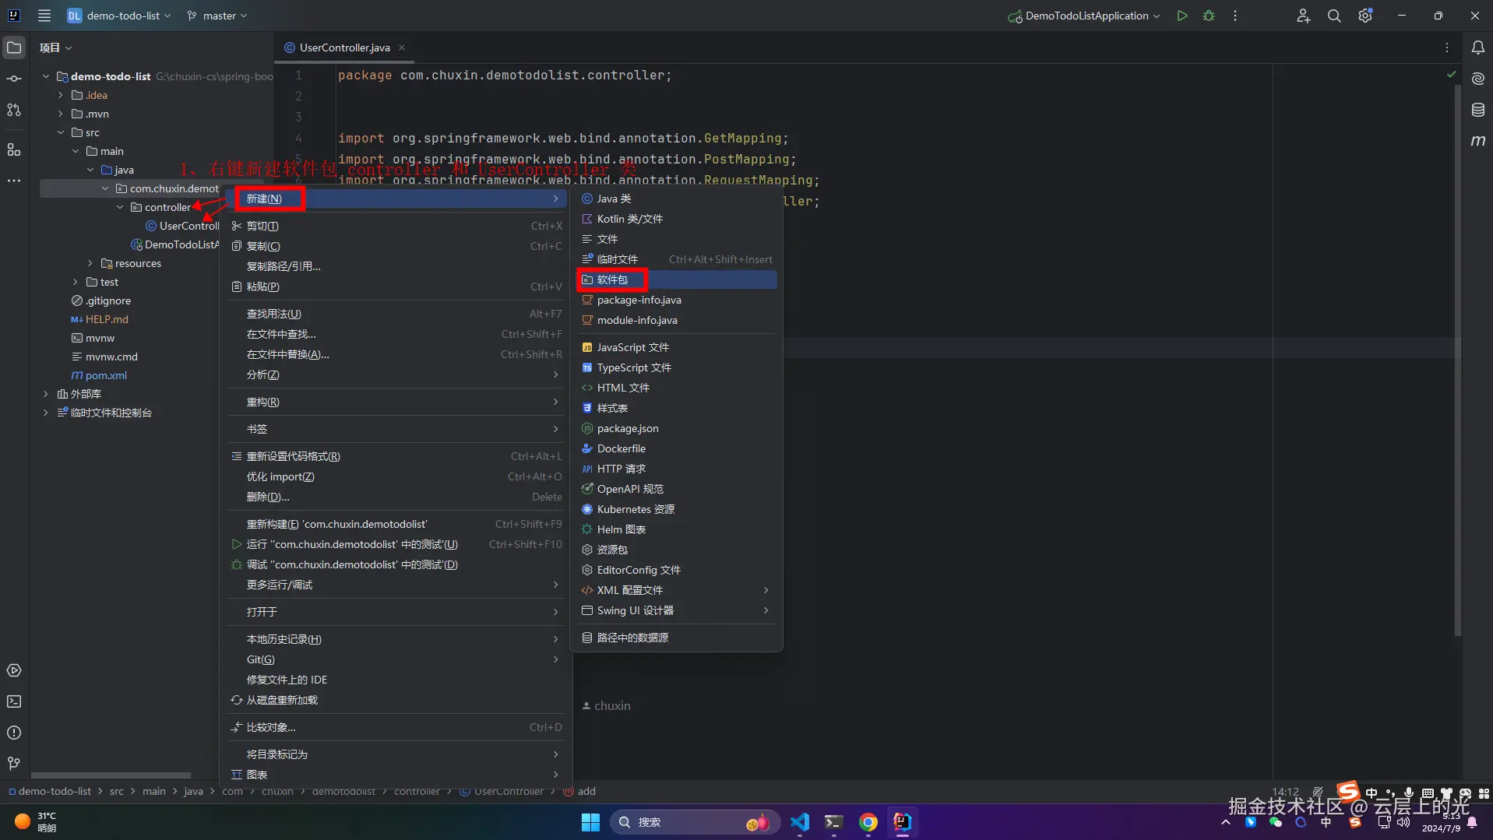Open Delete (删除) in context menu
Image resolution: width=1493 pixels, height=840 pixels.
click(x=396, y=497)
